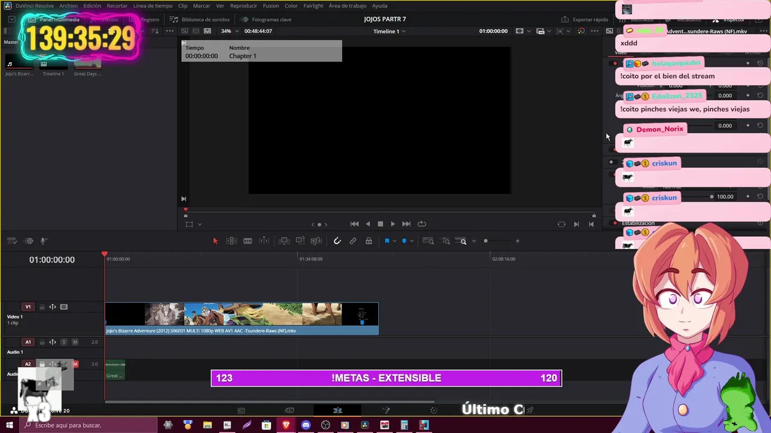Image resolution: width=771 pixels, height=433 pixels.
Task: Click the voiceover microphone icon
Action: point(44,241)
